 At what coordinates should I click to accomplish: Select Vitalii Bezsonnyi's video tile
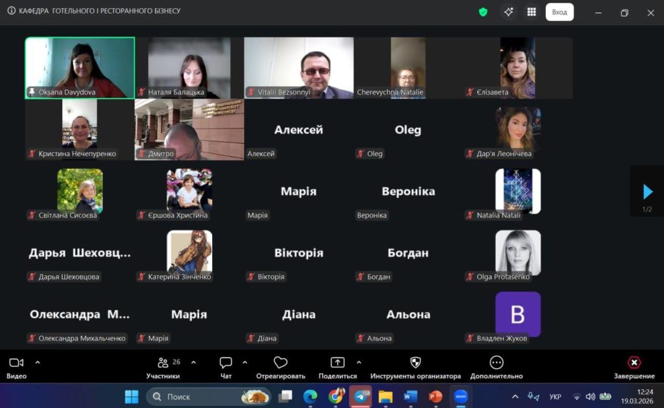299,67
